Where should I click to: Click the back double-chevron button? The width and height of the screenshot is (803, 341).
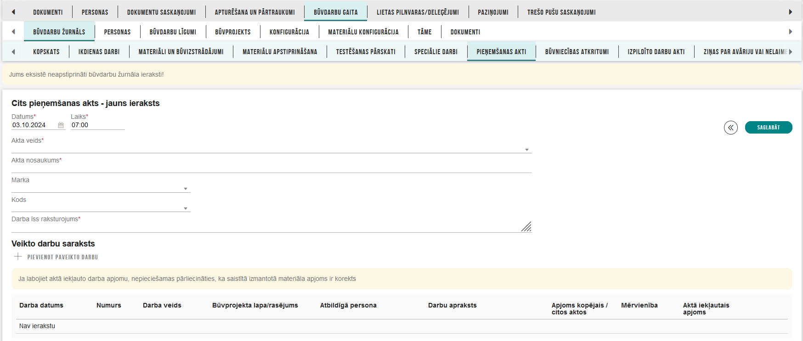coord(730,128)
